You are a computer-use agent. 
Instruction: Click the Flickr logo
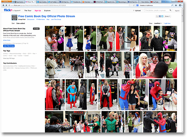8,10
